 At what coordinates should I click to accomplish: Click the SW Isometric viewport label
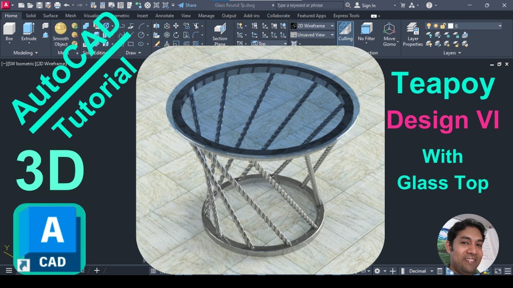[22, 64]
